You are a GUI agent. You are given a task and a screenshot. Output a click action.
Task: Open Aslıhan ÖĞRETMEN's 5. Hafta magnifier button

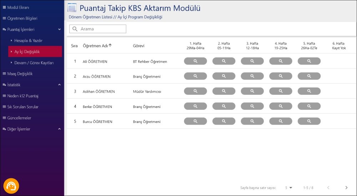tap(309, 91)
